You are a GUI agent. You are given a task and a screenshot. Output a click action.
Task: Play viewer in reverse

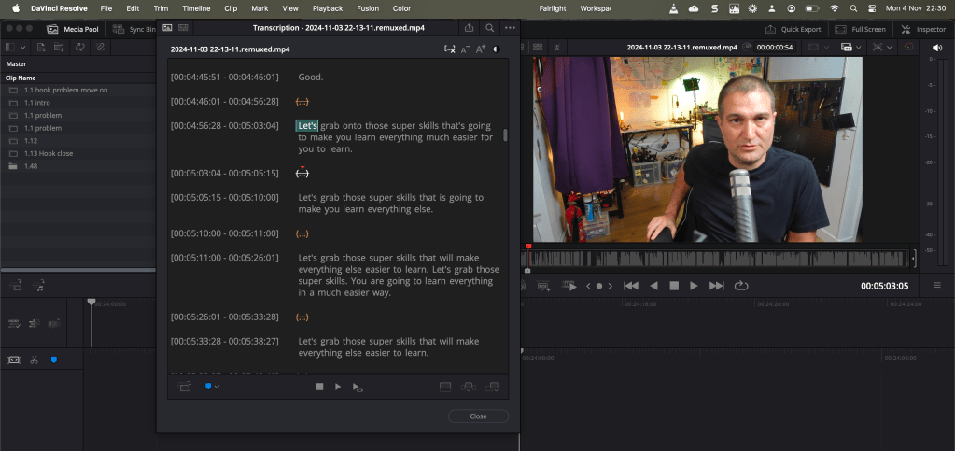tap(653, 286)
